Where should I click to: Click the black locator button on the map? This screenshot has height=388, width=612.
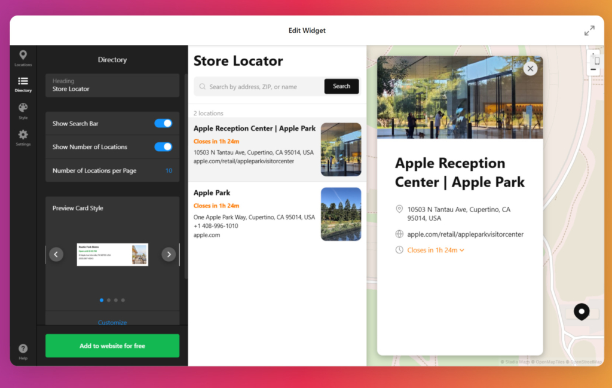[x=581, y=311]
